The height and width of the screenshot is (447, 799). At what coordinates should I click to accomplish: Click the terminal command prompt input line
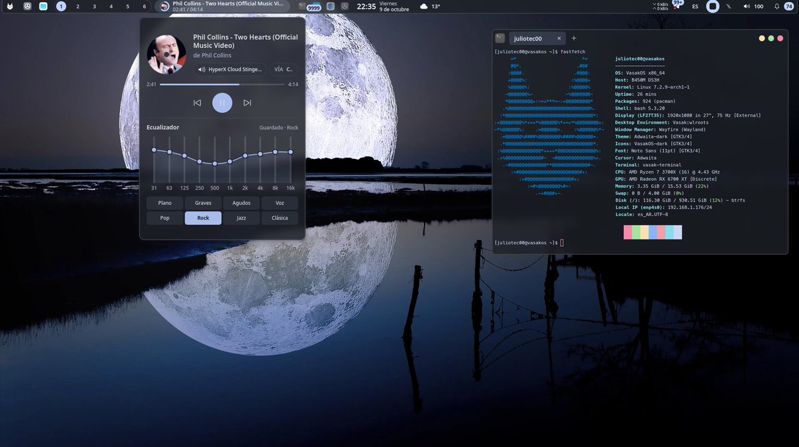click(x=529, y=243)
